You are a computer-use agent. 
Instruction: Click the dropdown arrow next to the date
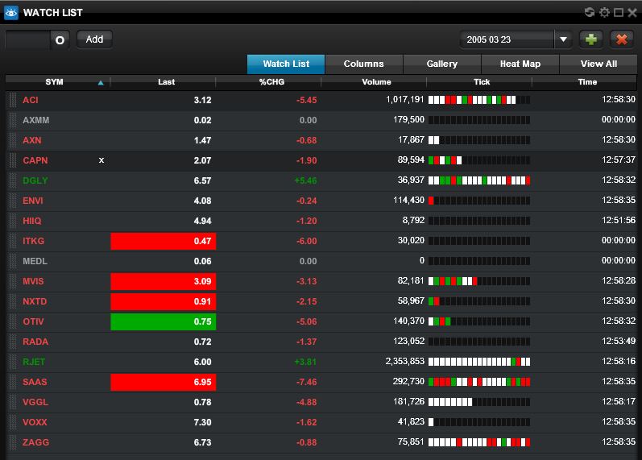click(x=563, y=39)
